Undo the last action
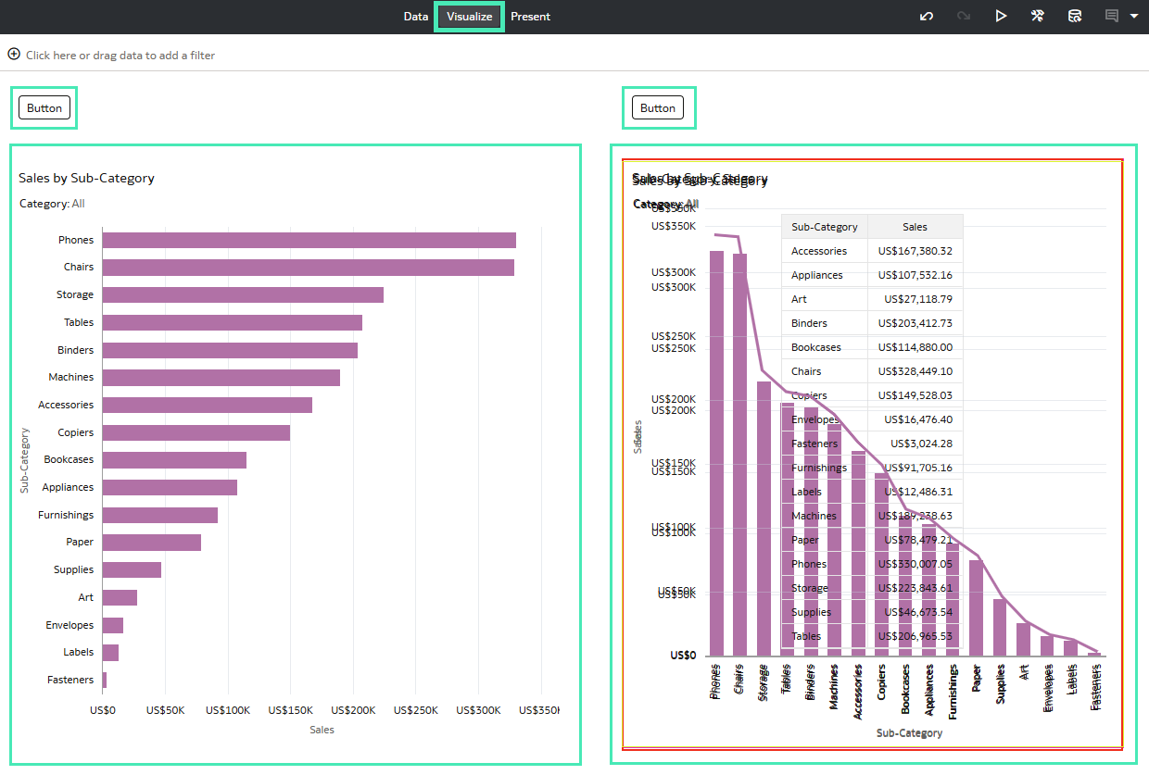 tap(926, 16)
